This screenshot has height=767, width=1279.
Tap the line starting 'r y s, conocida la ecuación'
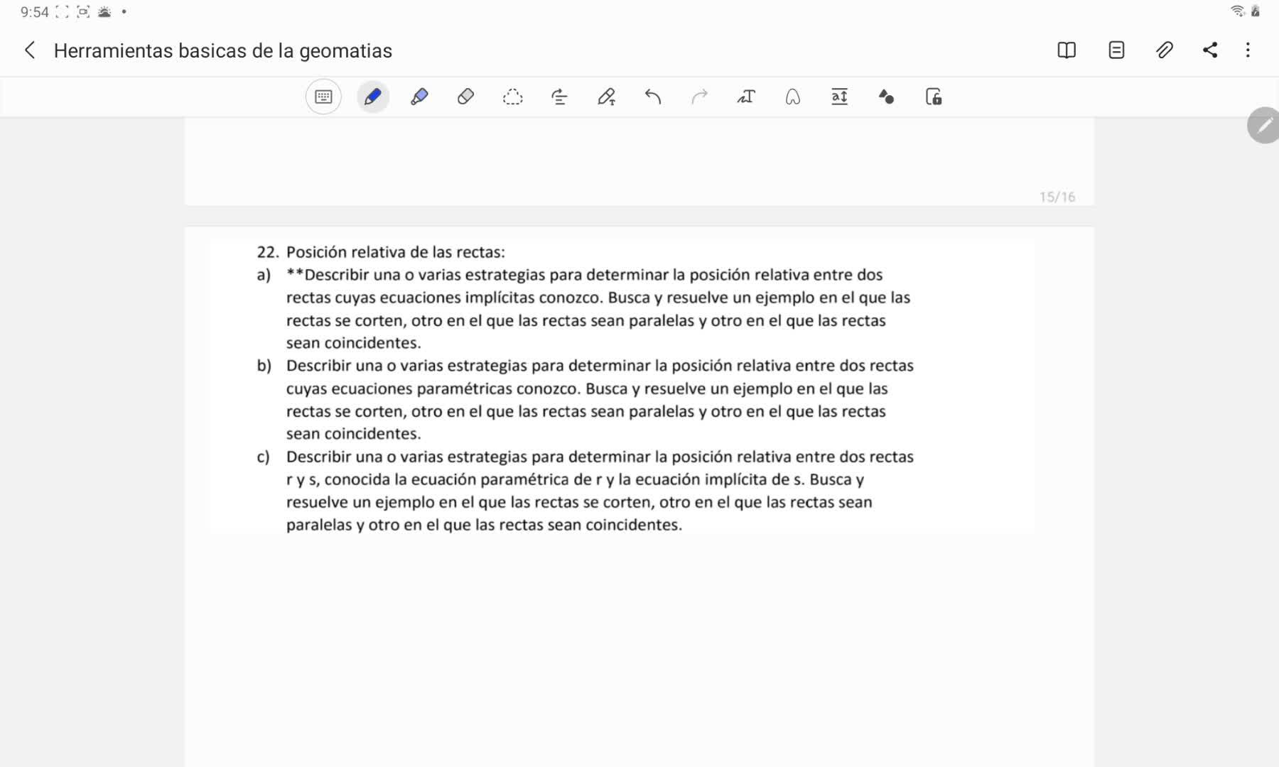point(576,479)
